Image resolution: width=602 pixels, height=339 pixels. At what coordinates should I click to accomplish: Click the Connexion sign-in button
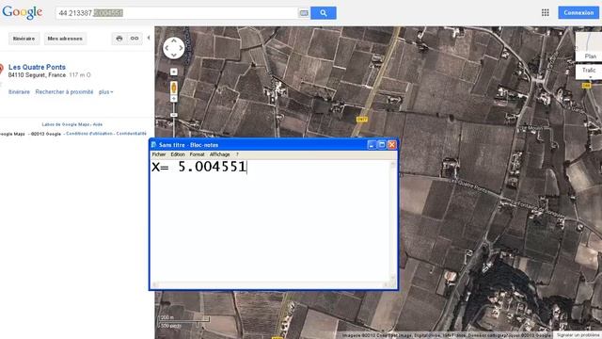point(578,12)
